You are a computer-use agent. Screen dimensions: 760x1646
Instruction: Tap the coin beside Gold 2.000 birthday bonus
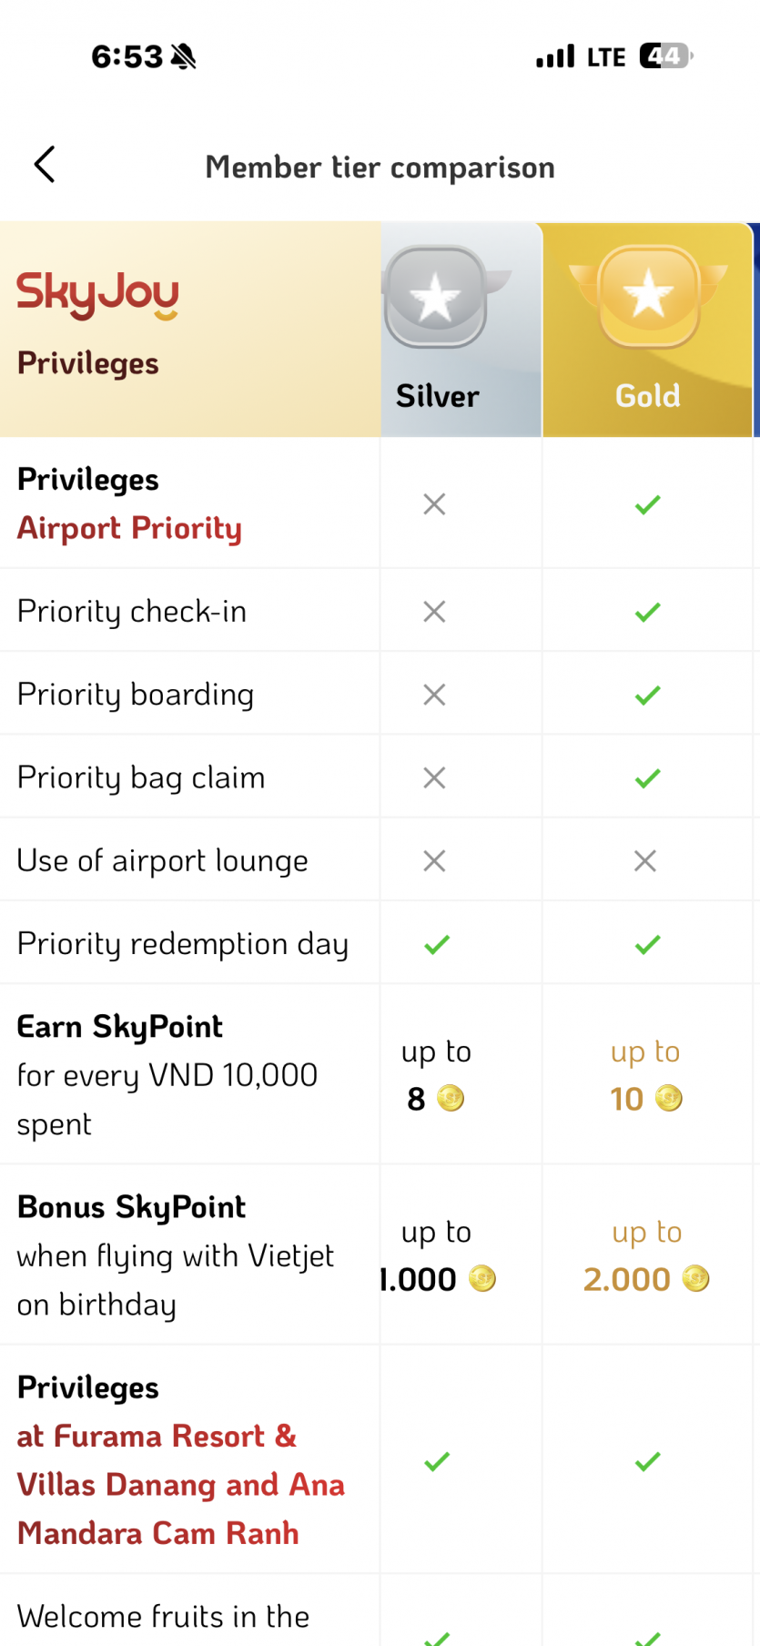696,1279
